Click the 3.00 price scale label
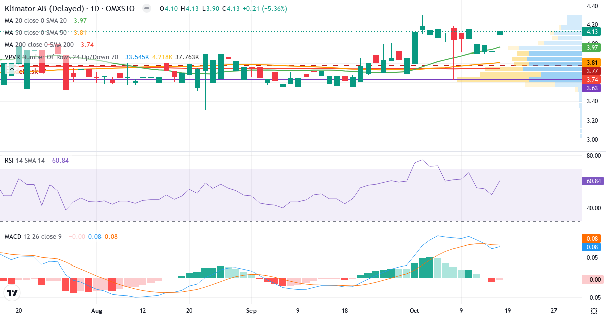The height and width of the screenshot is (318, 606). click(592, 140)
